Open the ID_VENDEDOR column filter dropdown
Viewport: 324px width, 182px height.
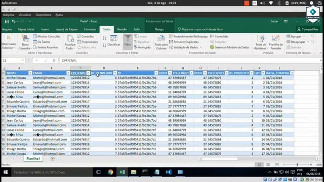click(x=115, y=73)
